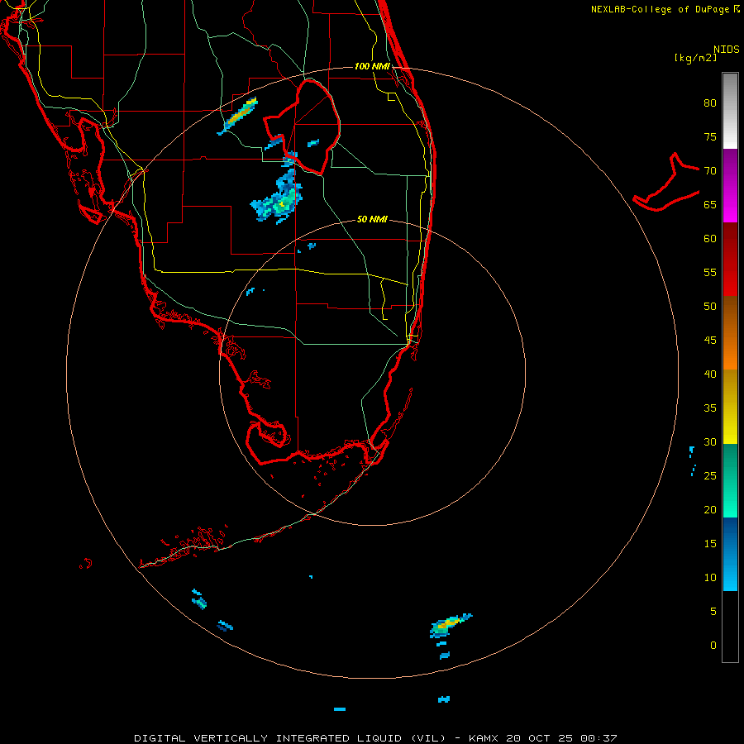This screenshot has width=744, height=744.
Task: Click the 100 NMI range ring label
Action: (372, 66)
